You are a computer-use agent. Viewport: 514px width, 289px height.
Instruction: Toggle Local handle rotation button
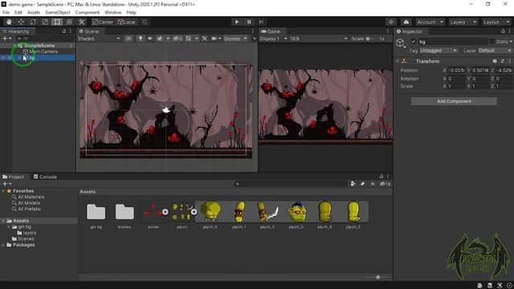click(x=127, y=22)
